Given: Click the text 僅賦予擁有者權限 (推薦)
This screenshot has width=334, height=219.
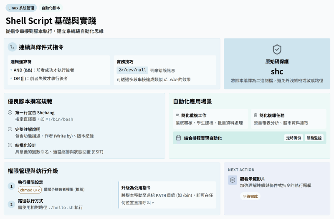Looking at the screenshot, I should (x=64, y=189).
